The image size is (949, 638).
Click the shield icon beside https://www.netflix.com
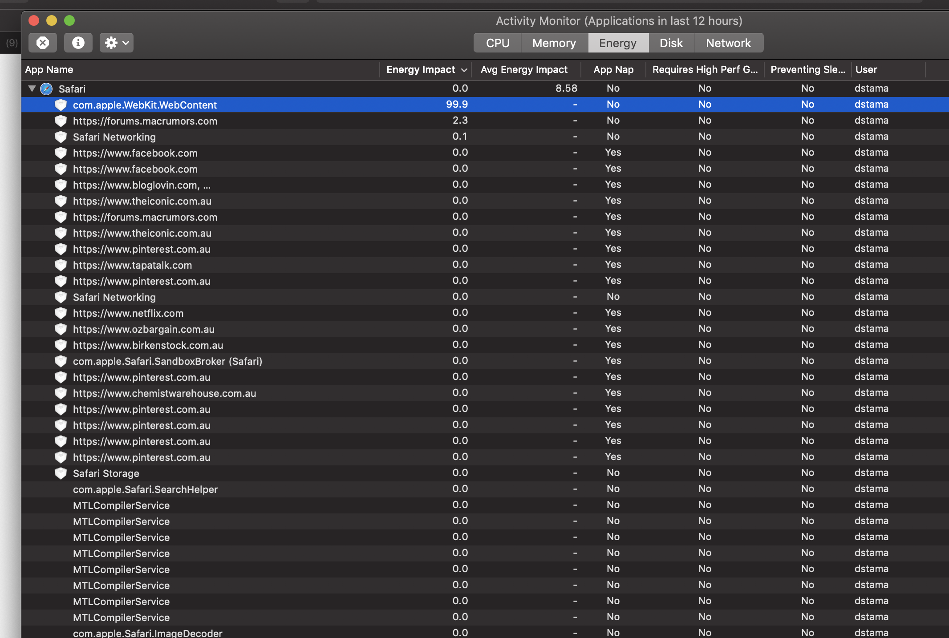[61, 313]
